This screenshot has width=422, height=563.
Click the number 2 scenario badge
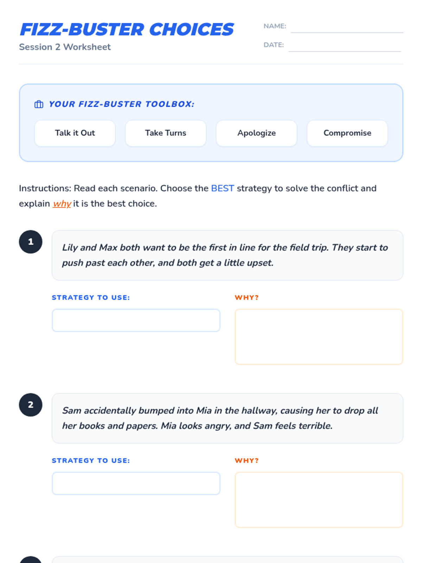(31, 405)
